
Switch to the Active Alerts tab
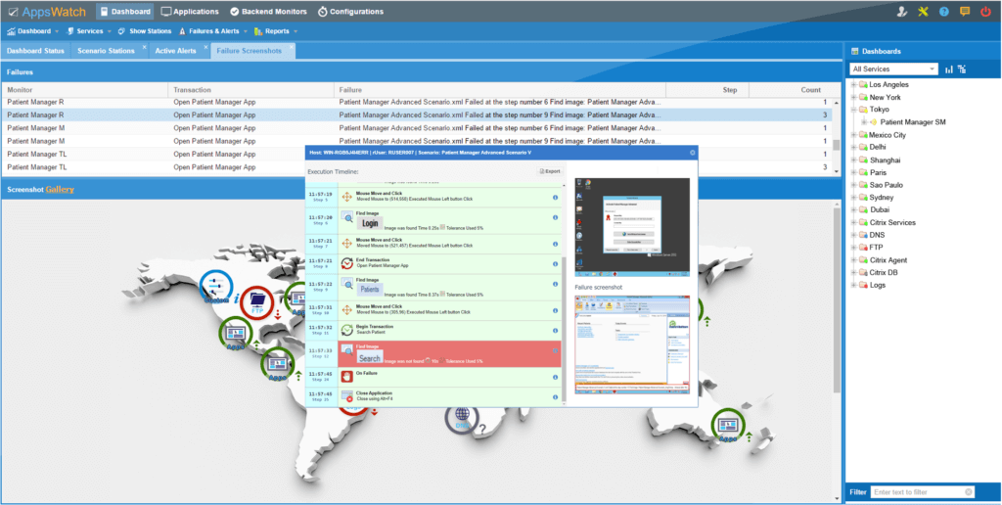coord(176,51)
